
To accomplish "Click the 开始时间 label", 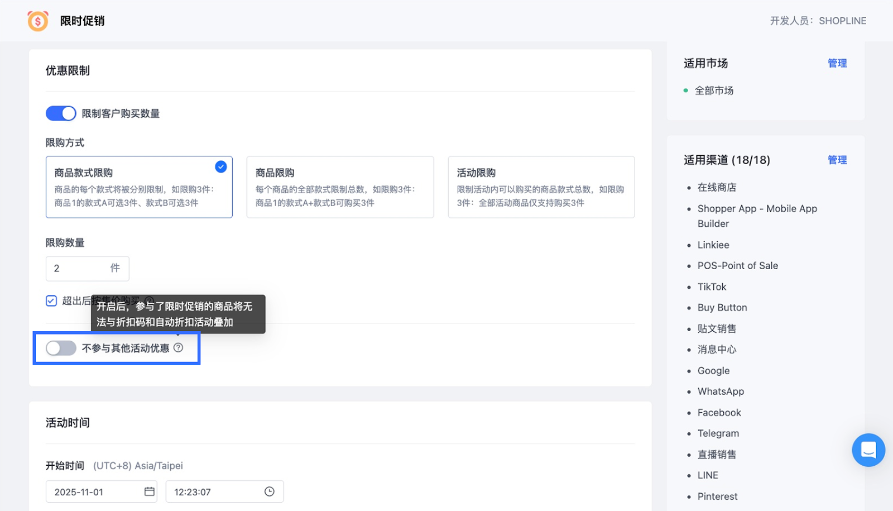I will [65, 465].
